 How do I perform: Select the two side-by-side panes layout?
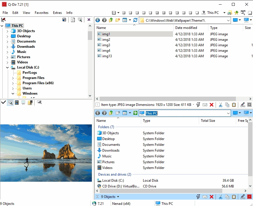tap(144, 13)
